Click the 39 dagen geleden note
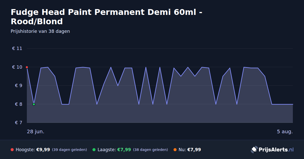Image resolution: width=304 pixels, height=159 pixels. pos(69,150)
